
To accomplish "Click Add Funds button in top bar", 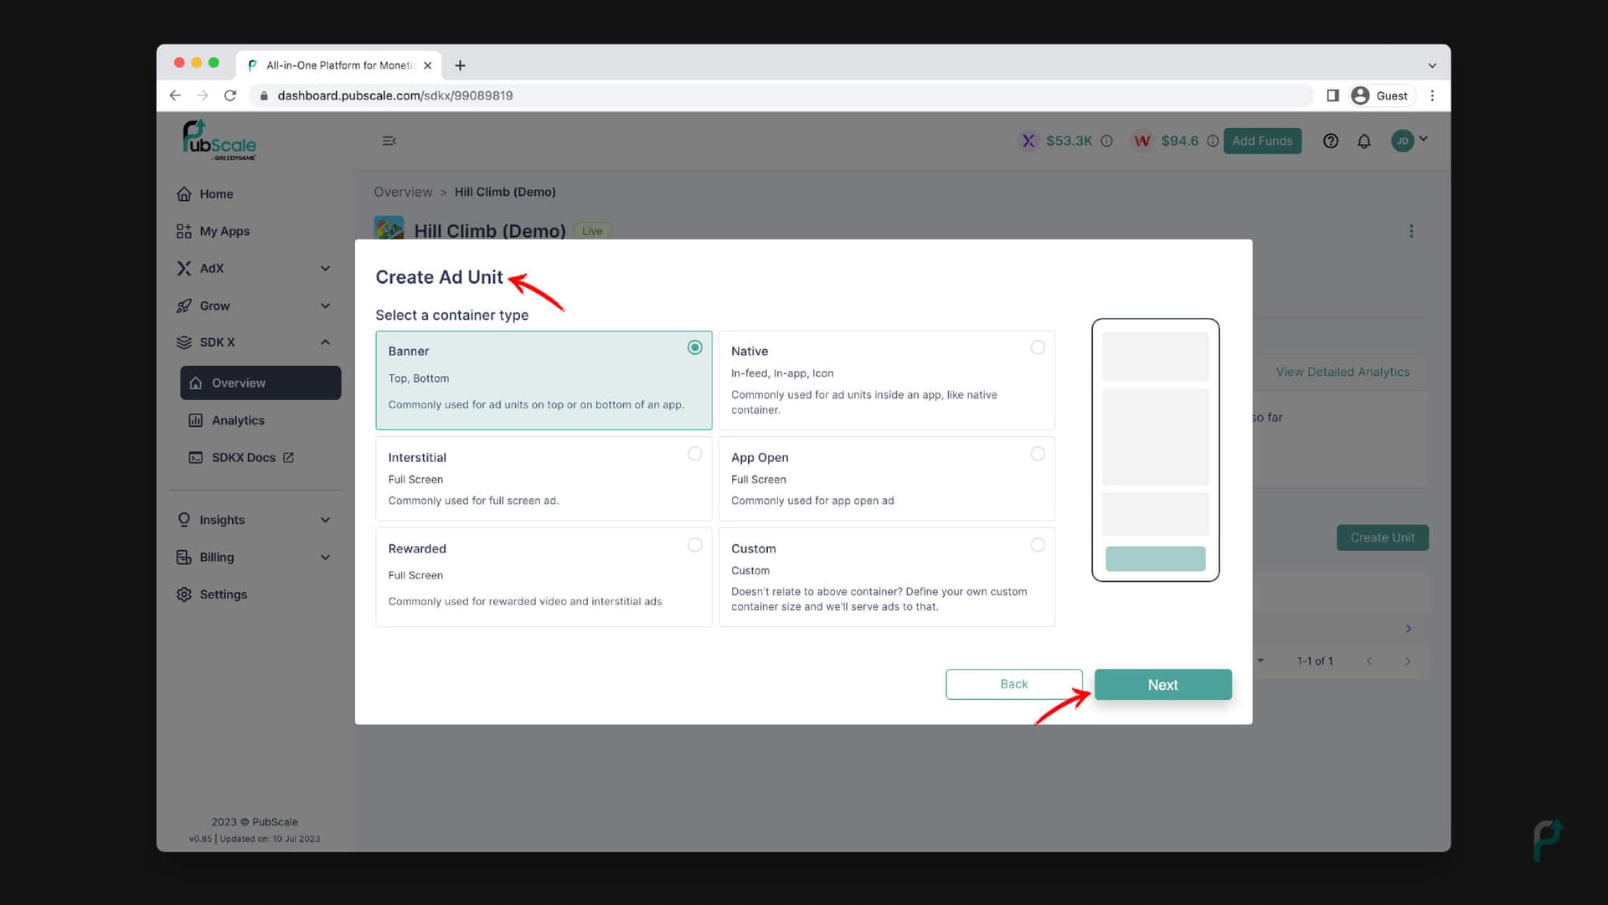I will (x=1262, y=140).
